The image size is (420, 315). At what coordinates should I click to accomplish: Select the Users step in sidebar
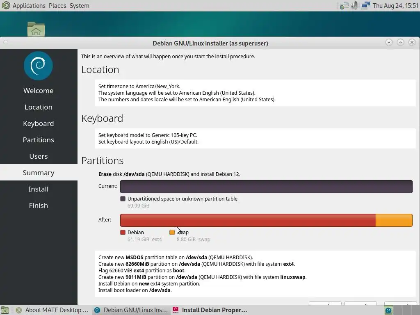click(x=39, y=156)
